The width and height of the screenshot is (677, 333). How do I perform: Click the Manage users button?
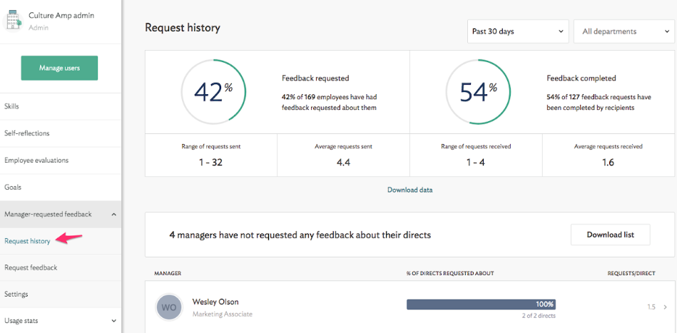tap(59, 68)
